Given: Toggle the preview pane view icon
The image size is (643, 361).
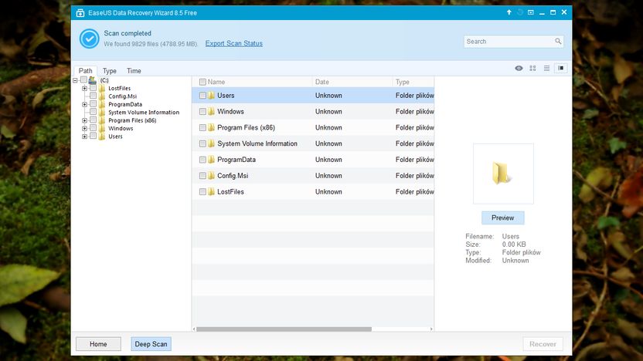Looking at the screenshot, I should (x=560, y=68).
